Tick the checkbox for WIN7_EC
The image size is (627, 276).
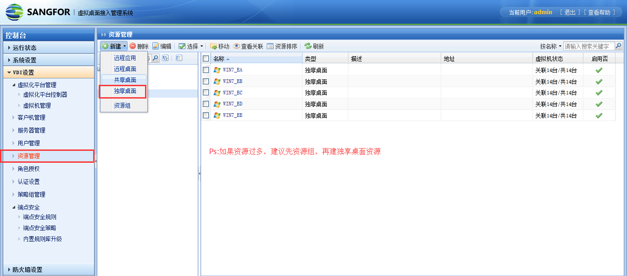[206, 93]
